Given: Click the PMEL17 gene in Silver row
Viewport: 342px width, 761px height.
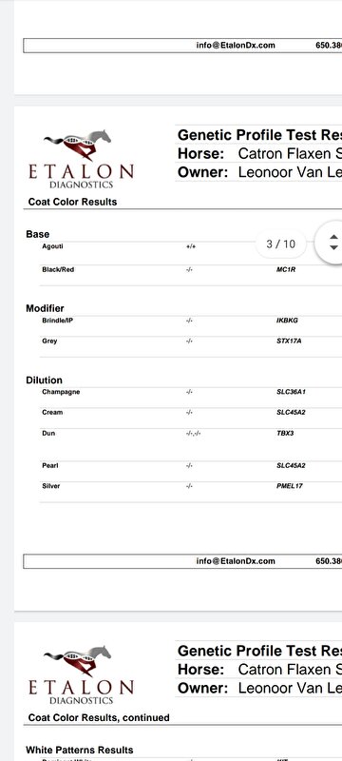Looking at the screenshot, I should (x=290, y=485).
